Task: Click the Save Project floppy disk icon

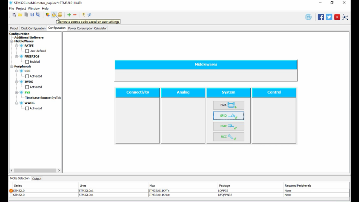Action: point(32,15)
